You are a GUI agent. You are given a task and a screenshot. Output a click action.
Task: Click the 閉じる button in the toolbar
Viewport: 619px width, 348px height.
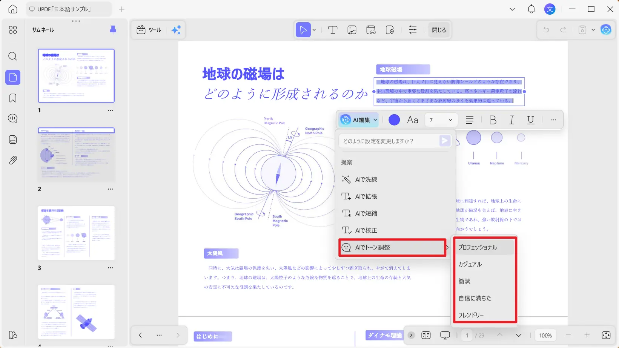(x=438, y=30)
